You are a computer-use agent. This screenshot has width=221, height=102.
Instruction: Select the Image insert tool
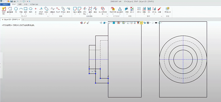point(132,10)
